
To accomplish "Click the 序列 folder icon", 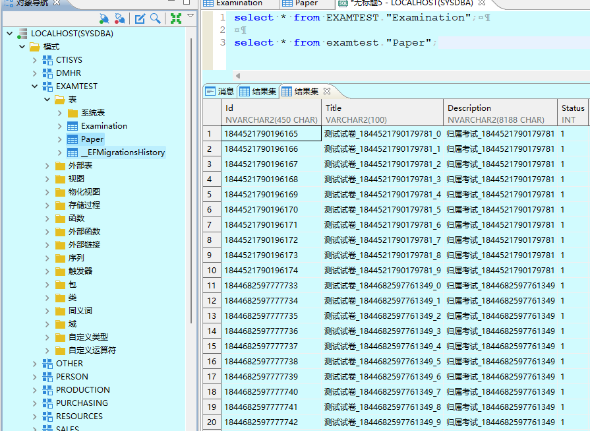I will (x=60, y=258).
